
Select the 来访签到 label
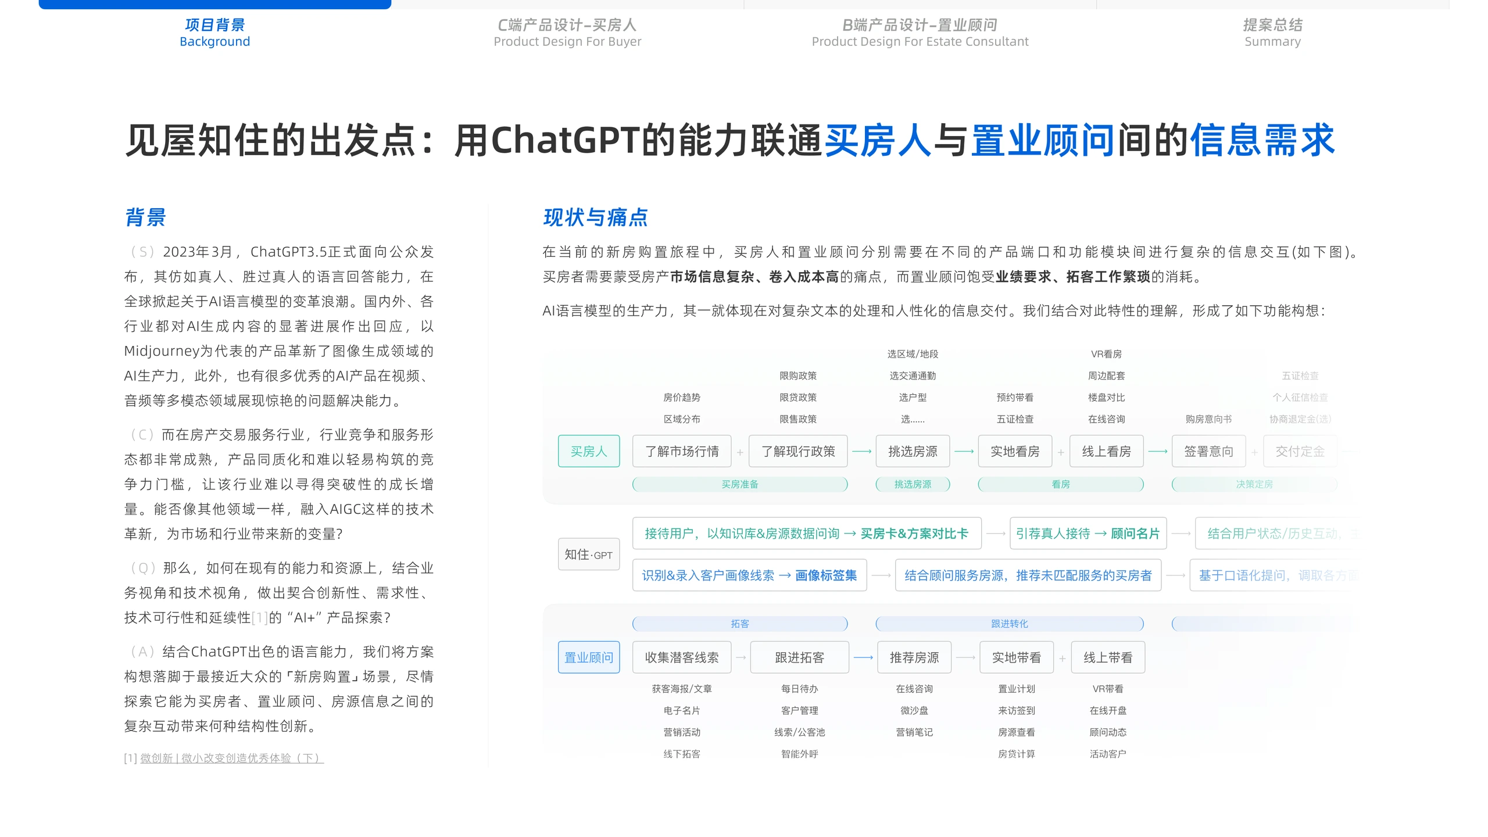coord(1017,711)
